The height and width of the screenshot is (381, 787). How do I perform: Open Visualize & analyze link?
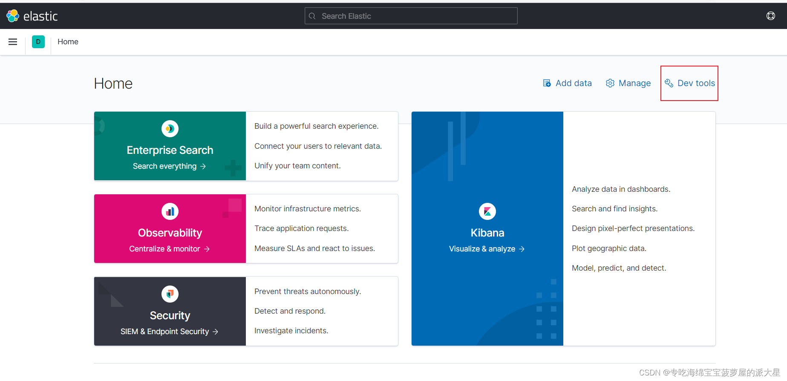click(x=487, y=249)
